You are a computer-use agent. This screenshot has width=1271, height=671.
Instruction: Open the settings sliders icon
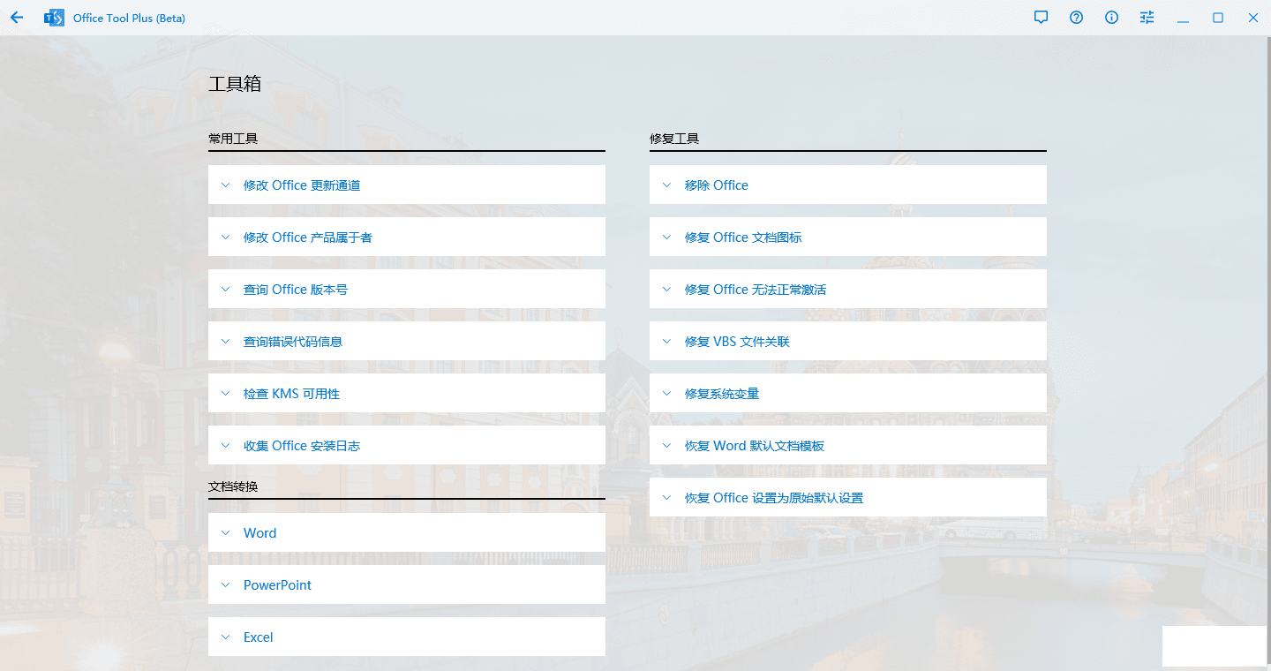(x=1147, y=18)
